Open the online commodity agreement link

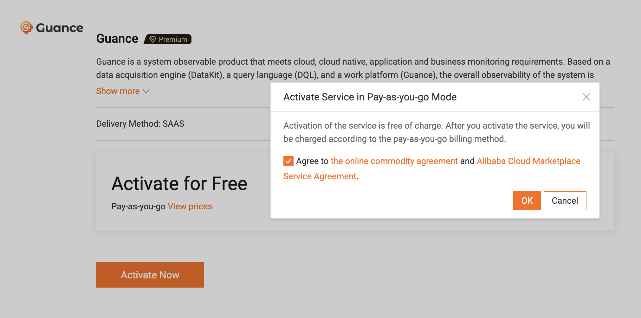pyautogui.click(x=394, y=161)
